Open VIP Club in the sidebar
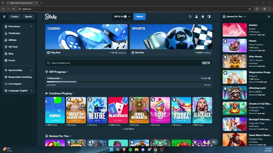The height and width of the screenshot is (153, 273). pos(13,47)
